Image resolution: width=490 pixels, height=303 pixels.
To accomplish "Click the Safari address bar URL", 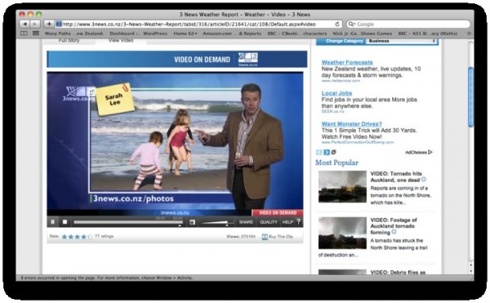I will coord(189,24).
